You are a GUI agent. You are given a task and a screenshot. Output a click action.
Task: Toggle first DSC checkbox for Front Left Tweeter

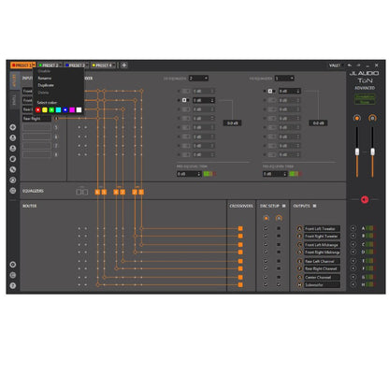(x=266, y=228)
